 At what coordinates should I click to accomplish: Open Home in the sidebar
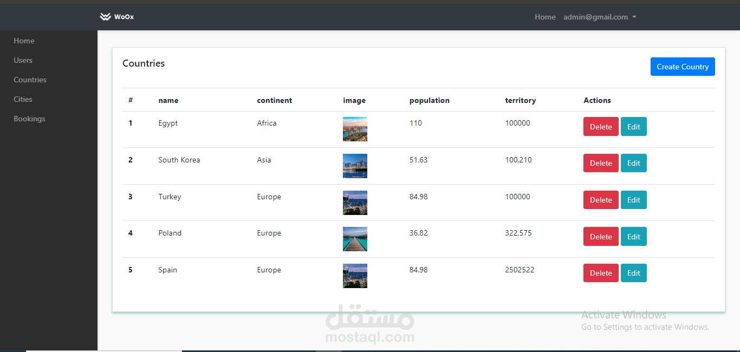(x=24, y=41)
